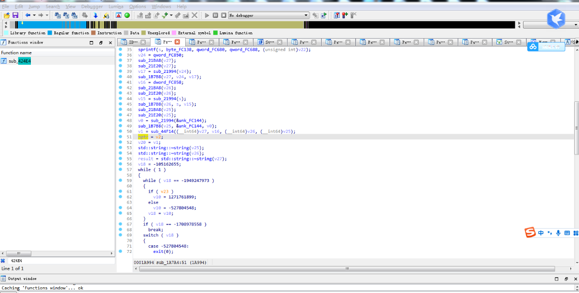This screenshot has width=579, height=293.
Task: Click the Open file toolbar icon
Action: pos(7,15)
